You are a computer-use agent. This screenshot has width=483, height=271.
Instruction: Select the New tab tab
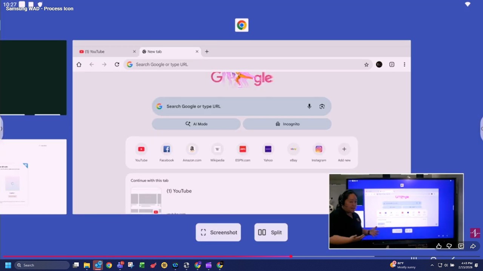pyautogui.click(x=170, y=52)
